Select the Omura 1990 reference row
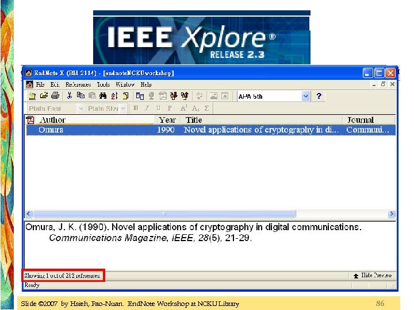 pos(210,130)
